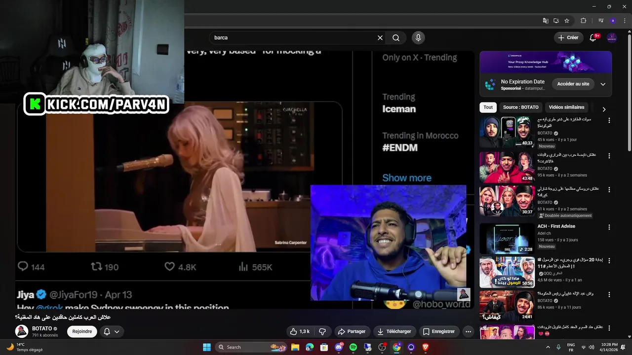The width and height of the screenshot is (632, 355).
Task: Open more actions three-dot button under video
Action: pos(468,331)
